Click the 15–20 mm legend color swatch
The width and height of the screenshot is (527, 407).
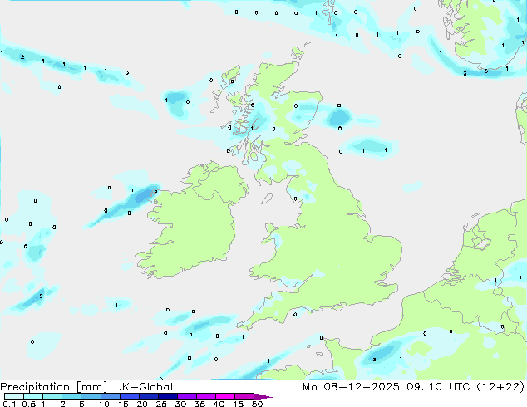pos(129,396)
